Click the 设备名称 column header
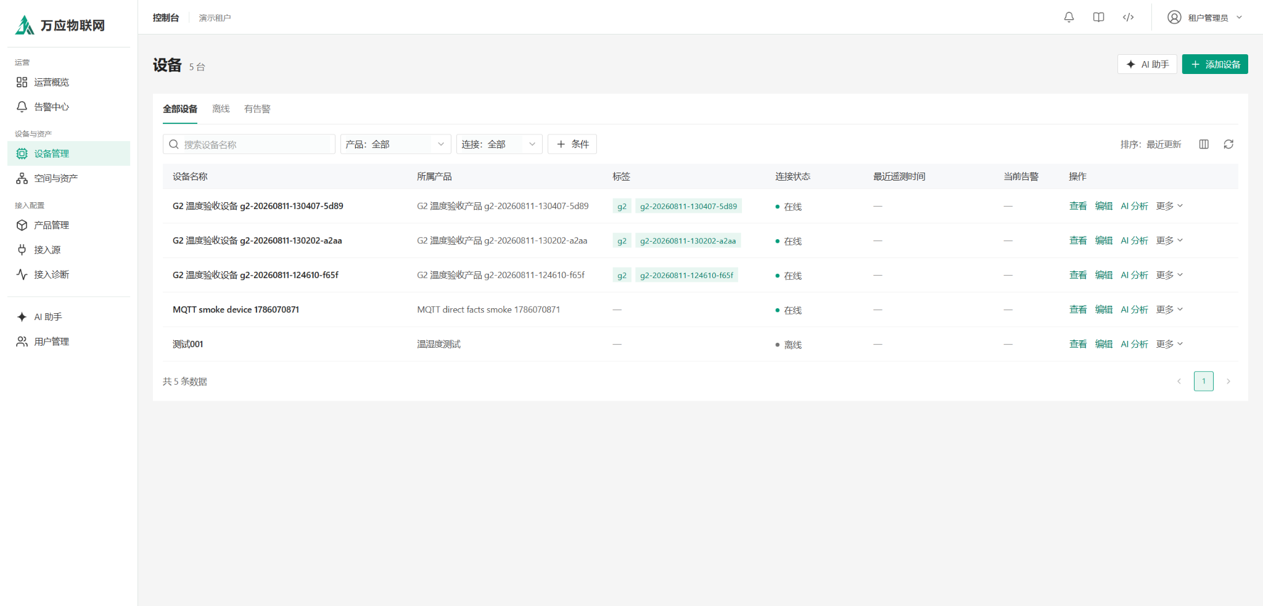The image size is (1263, 606). (x=190, y=176)
